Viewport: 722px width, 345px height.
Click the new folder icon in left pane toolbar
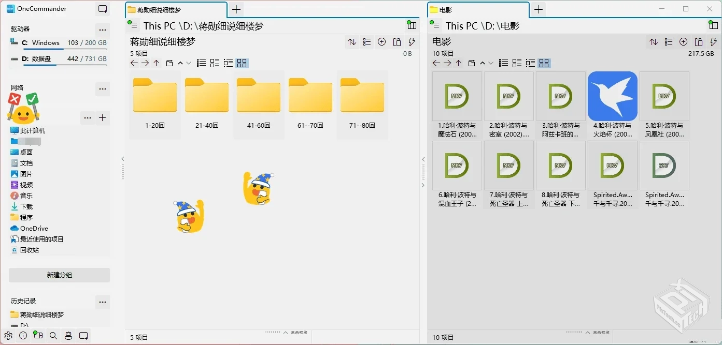169,63
